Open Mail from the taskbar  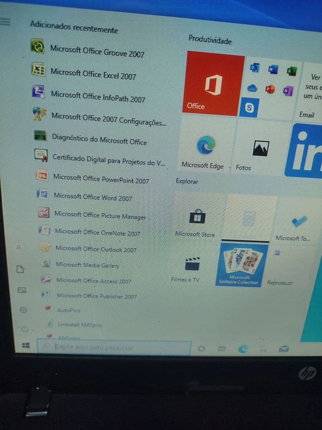[x=284, y=349]
